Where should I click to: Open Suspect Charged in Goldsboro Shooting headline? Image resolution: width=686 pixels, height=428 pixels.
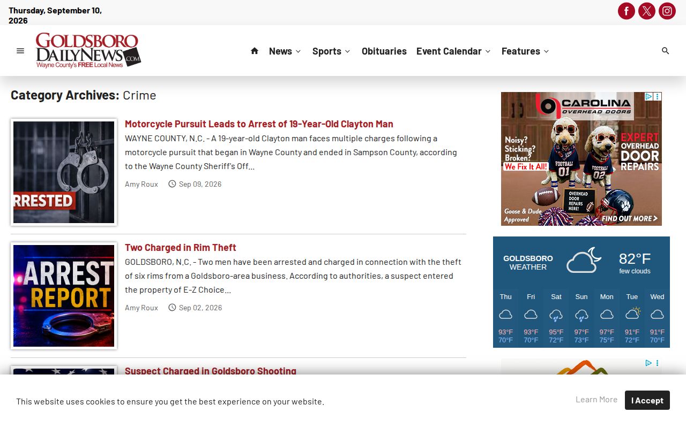pyautogui.click(x=211, y=371)
